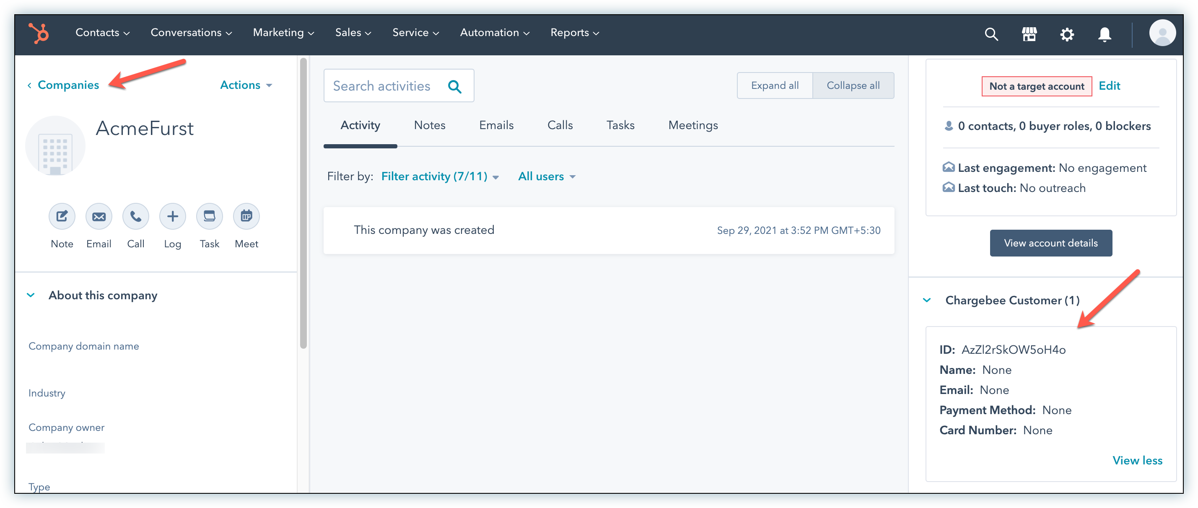Open the settings gear icon
The width and height of the screenshot is (1198, 508).
tap(1067, 34)
